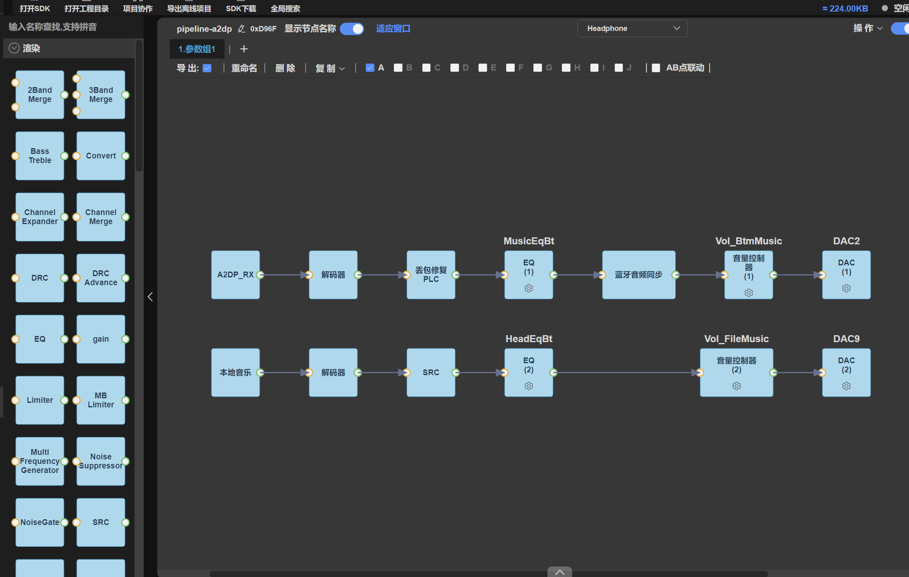The height and width of the screenshot is (577, 909).
Task: Click the canvas horizontal scrollbar
Action: [489, 574]
